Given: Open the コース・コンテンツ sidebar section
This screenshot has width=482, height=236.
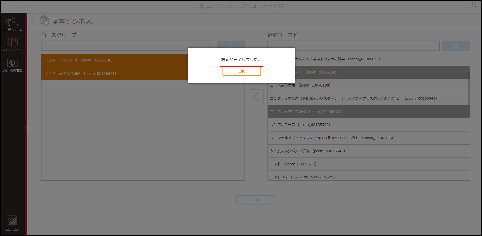Looking at the screenshot, I should [x=12, y=45].
